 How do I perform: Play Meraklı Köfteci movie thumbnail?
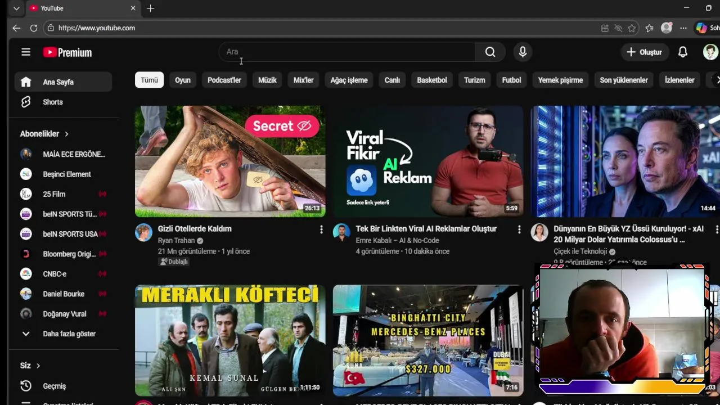click(230, 340)
